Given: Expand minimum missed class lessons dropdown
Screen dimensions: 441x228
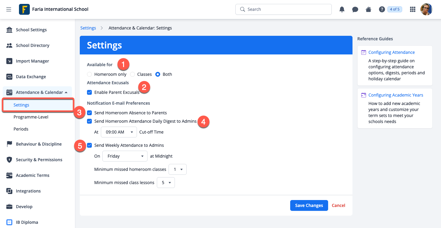Looking at the screenshot, I should click(166, 183).
